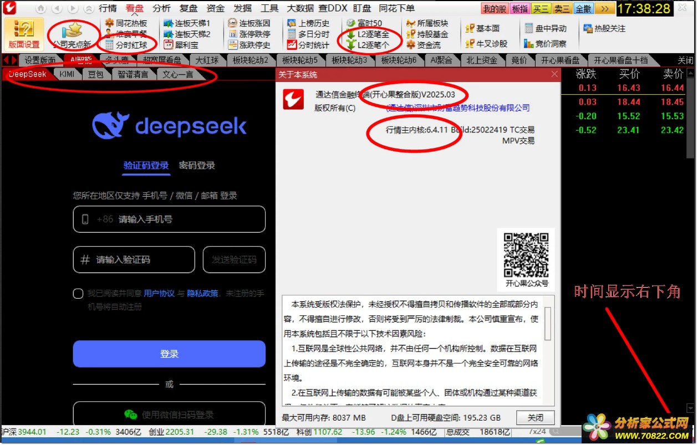Click the red left arrow beside layout tabs

click(x=7, y=60)
